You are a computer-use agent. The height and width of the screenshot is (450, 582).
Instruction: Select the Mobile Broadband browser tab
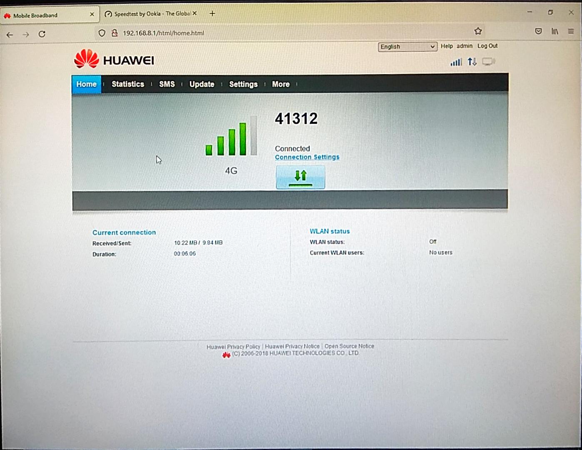pos(50,15)
